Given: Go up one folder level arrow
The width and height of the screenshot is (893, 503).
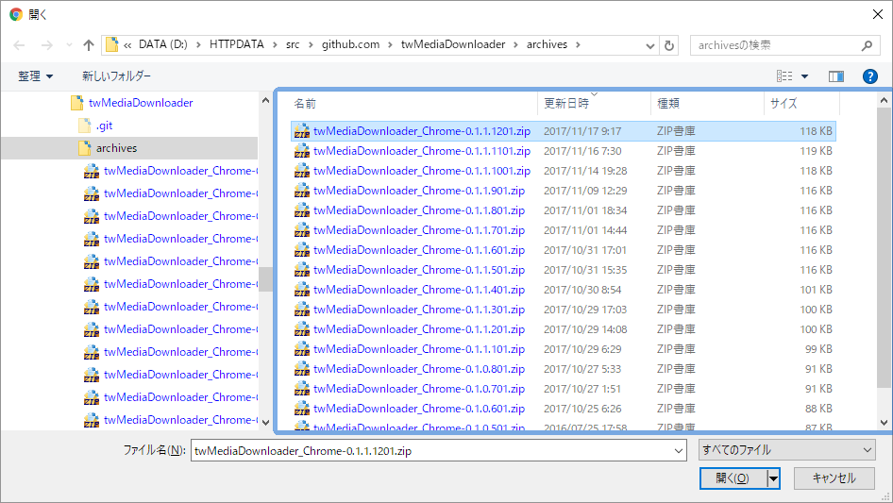Looking at the screenshot, I should (x=89, y=45).
